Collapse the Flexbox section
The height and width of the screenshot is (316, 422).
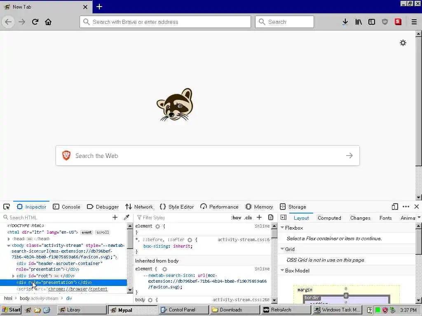pyautogui.click(x=282, y=228)
